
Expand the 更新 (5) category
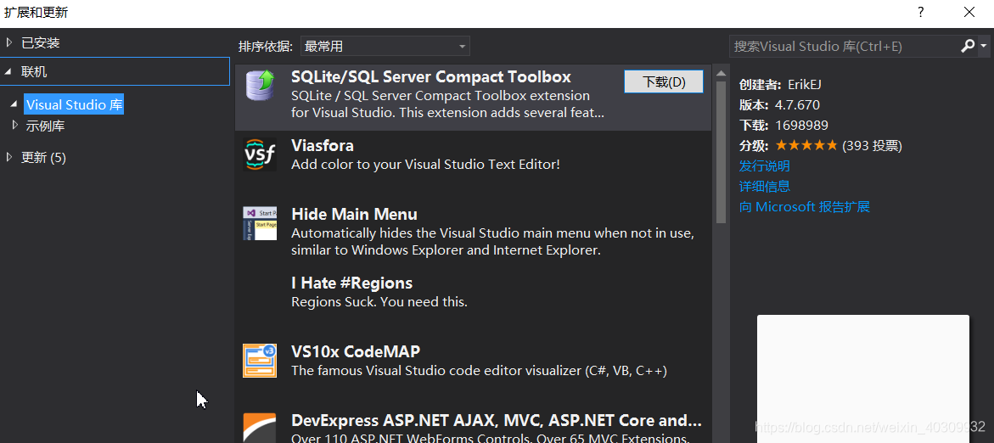8,157
